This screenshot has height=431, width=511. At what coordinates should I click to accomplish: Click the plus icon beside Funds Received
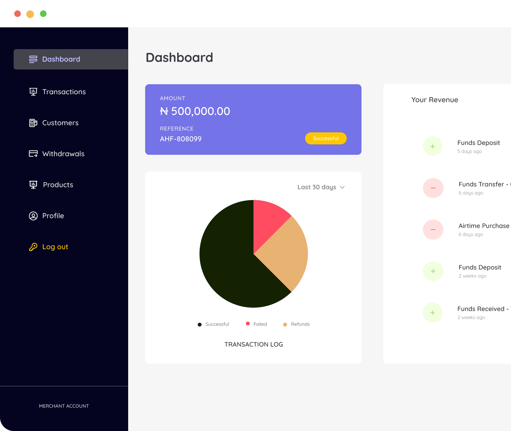433,312
